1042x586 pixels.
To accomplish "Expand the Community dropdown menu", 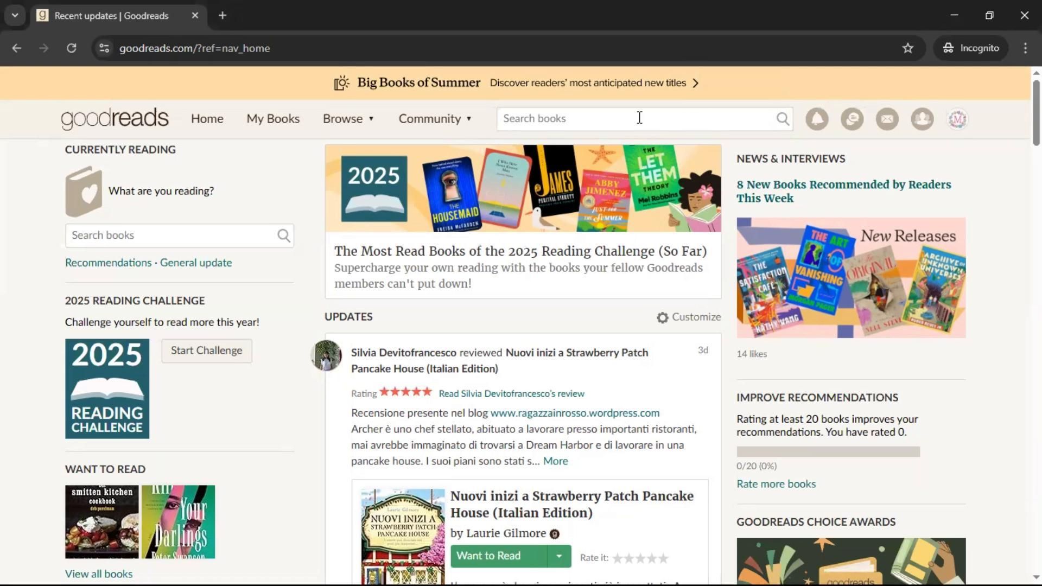I will tap(435, 119).
